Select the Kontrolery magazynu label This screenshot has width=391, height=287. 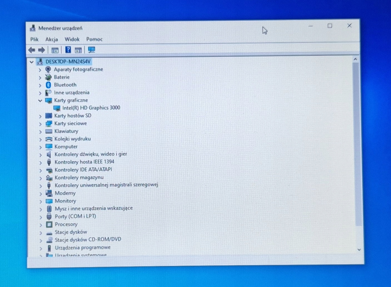pos(79,177)
